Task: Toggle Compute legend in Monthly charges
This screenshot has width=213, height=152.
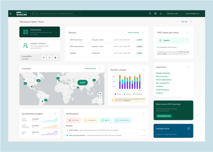Action: [x=127, y=94]
